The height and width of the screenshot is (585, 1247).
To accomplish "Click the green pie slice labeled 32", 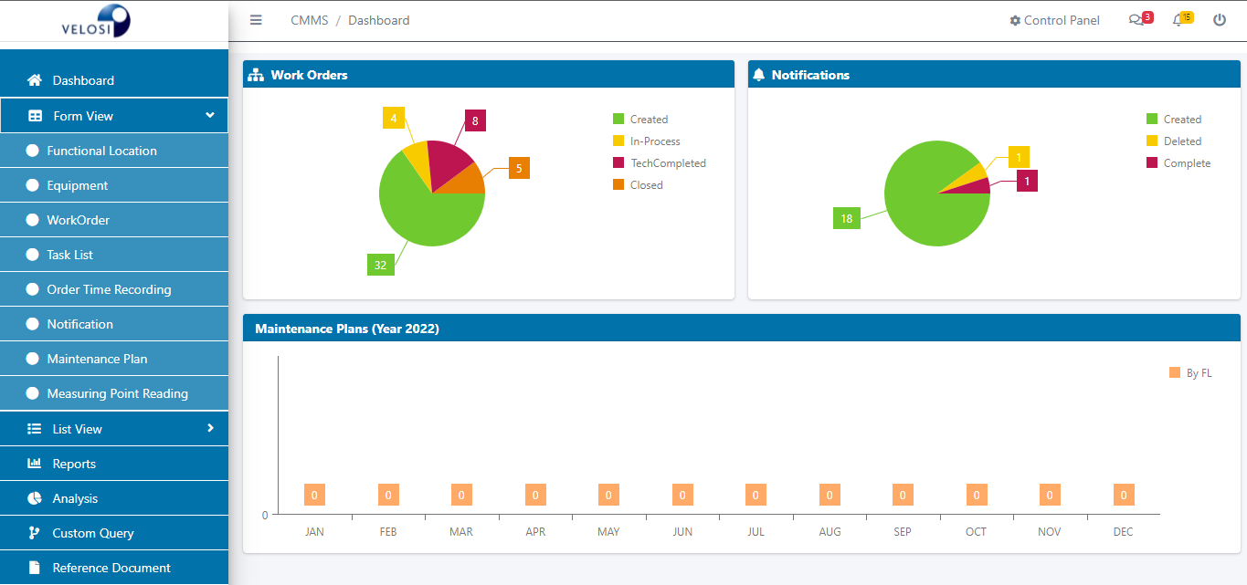I will click(x=416, y=214).
